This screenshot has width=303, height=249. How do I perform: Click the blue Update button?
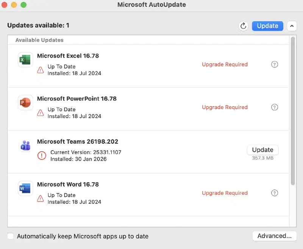tap(267, 26)
